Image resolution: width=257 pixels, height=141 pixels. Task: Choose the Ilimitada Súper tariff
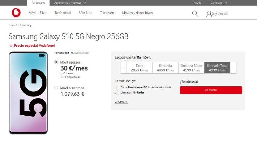coord(191,68)
